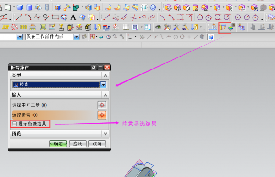The width and height of the screenshot is (275, 177).
Task: Select the Rectangle sketch tool
Action: click(x=55, y=17)
